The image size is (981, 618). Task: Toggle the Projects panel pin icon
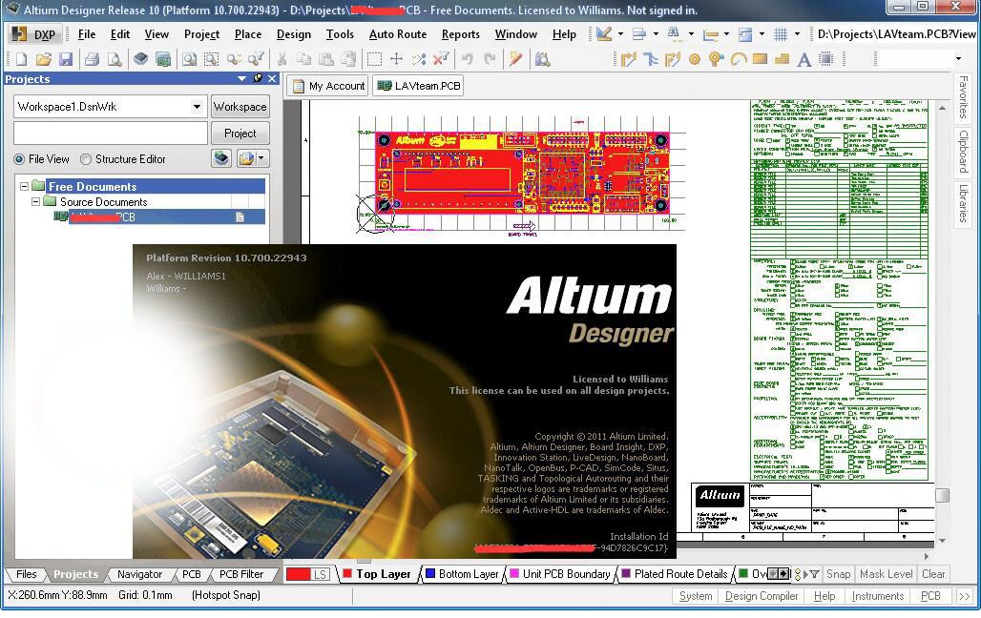pos(258,78)
